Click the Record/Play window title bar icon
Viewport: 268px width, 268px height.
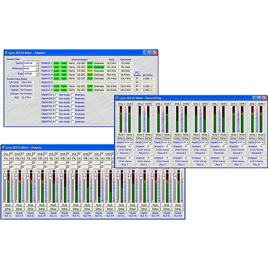[x=117, y=97]
